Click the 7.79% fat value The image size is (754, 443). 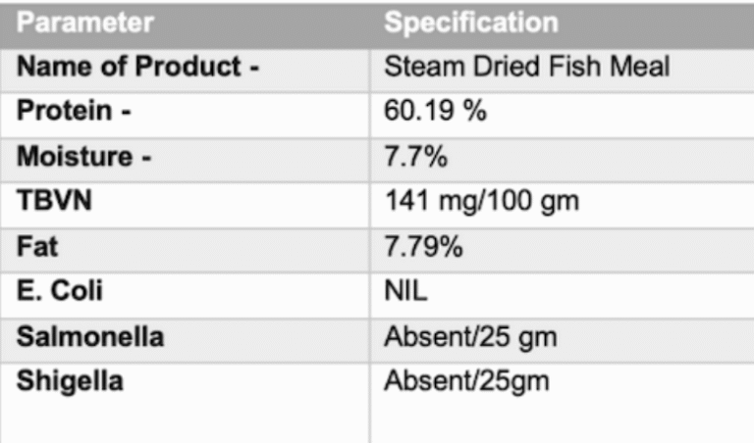424,246
